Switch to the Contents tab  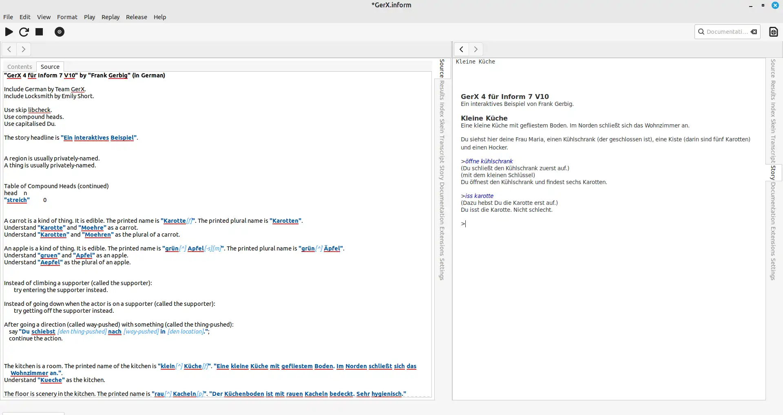pyautogui.click(x=20, y=67)
